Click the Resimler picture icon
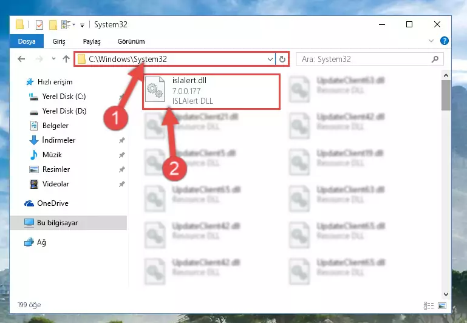Viewport: 467px width, 323px height. tap(34, 169)
